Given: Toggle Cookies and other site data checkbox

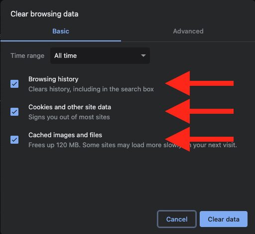Looking at the screenshot, I should pos(14,112).
